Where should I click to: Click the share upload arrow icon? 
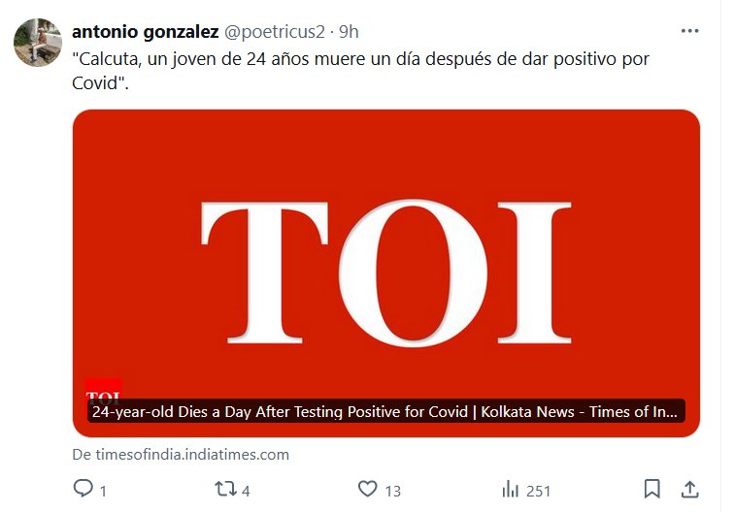pyautogui.click(x=689, y=489)
